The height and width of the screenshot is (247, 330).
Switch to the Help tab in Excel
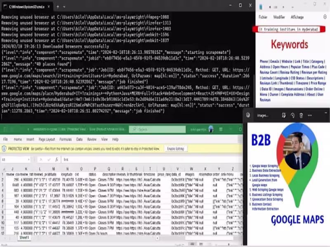(115, 139)
